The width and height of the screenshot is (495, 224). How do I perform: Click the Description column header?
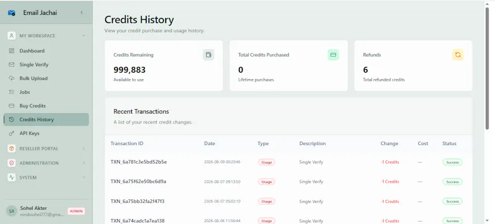pyautogui.click(x=312, y=143)
